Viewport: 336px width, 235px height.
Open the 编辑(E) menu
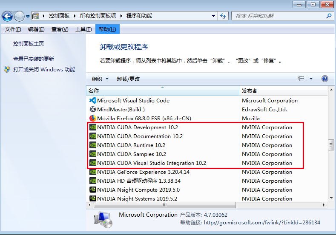tap(36, 29)
